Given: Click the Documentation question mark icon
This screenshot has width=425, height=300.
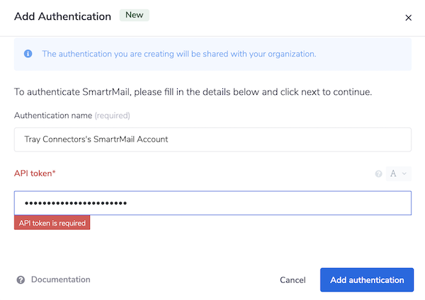Looking at the screenshot, I should point(21,279).
